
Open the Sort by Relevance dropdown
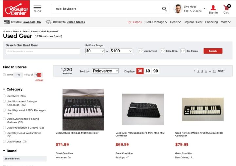[105, 71]
